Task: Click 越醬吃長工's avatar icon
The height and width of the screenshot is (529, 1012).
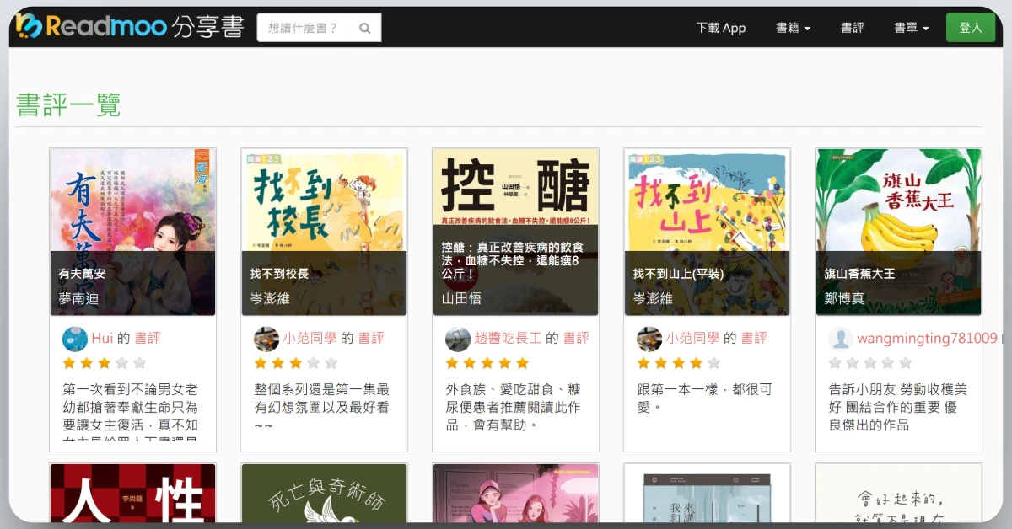Action: 458,339
